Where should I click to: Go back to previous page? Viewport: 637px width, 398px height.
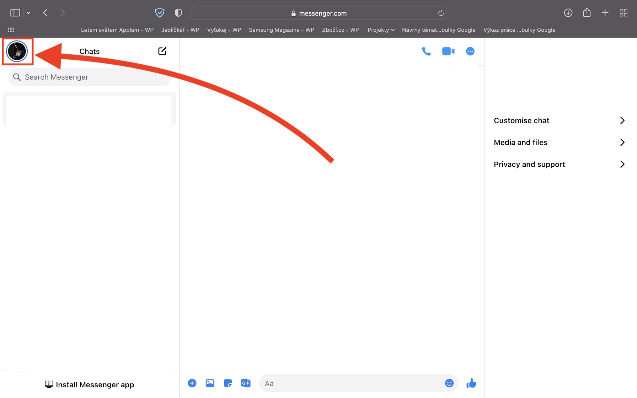(45, 13)
